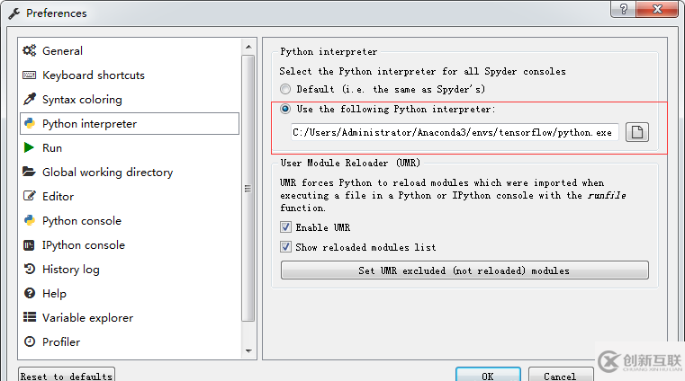Toggle Enable UMR checkbox
This screenshot has width=685, height=381.
(x=285, y=227)
